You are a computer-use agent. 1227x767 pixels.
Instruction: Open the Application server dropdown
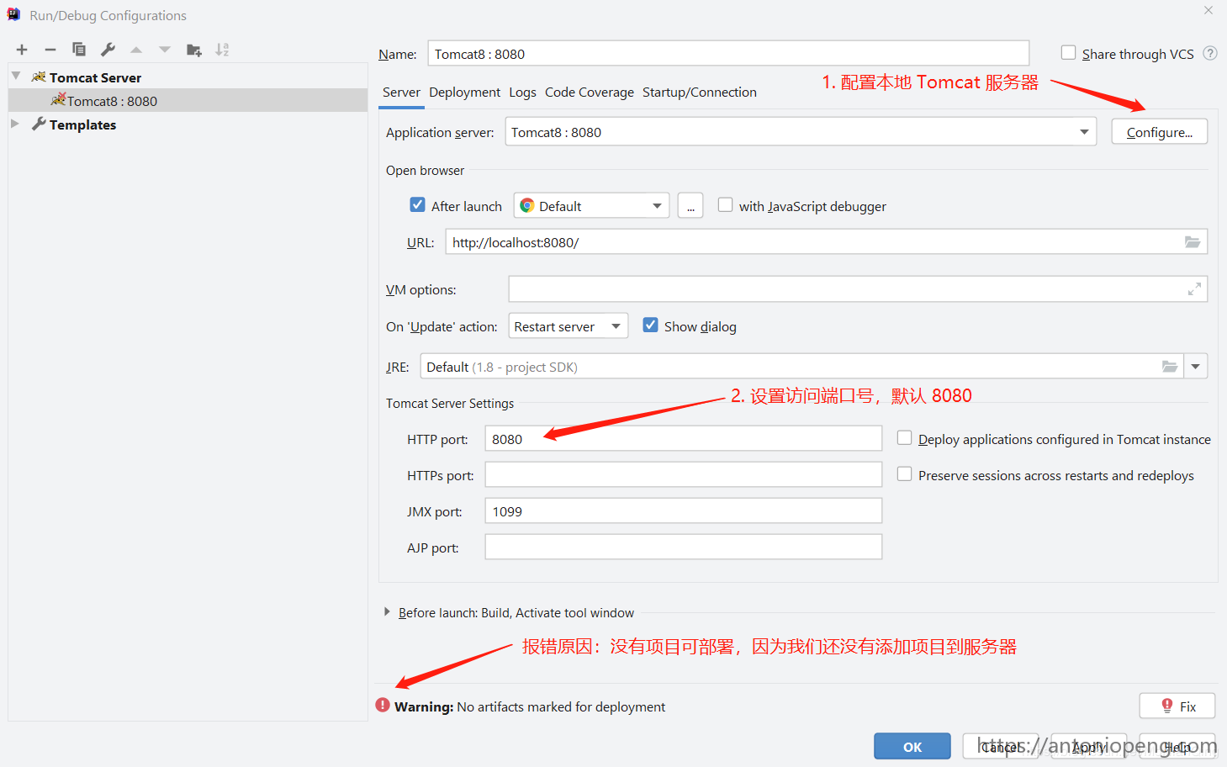1083,131
